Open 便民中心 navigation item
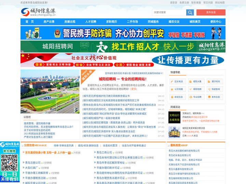The image size is (246, 184). (x=216, y=22)
